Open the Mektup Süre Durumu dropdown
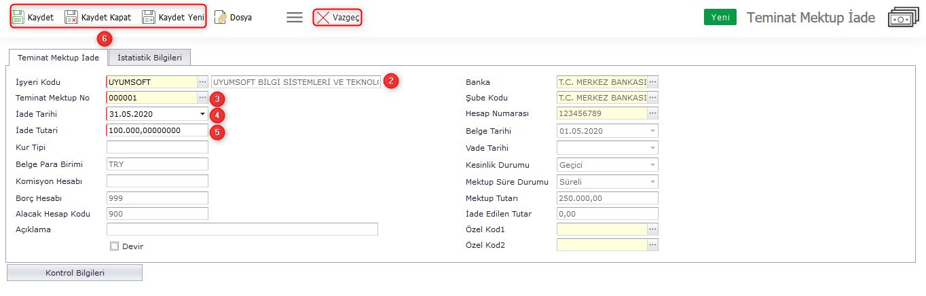This screenshot has width=926, height=296. [652, 182]
